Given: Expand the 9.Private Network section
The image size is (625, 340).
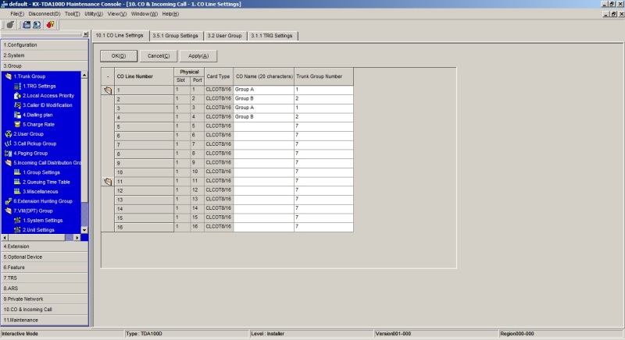Looking at the screenshot, I should (45, 299).
